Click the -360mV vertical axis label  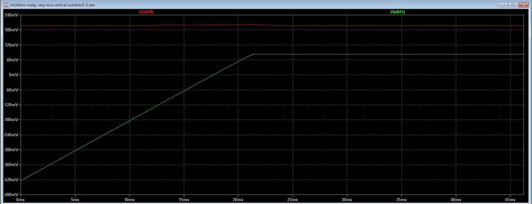tap(11, 164)
